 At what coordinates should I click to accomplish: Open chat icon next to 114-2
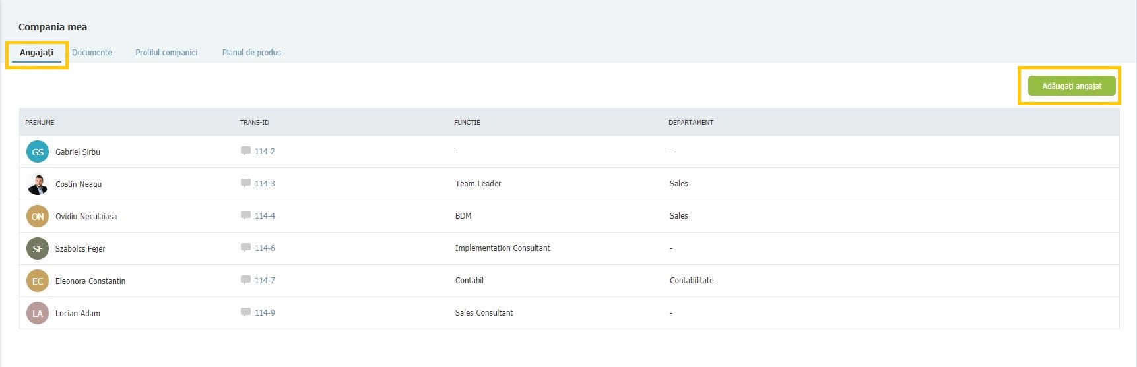245,151
